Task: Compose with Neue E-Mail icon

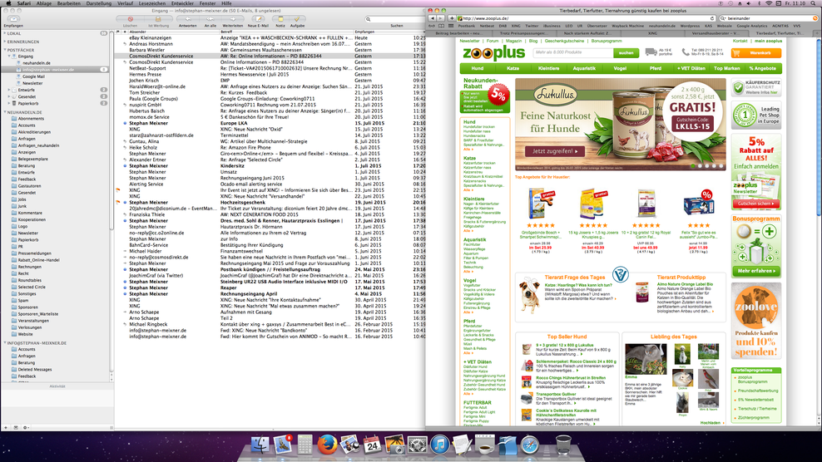Action: click(258, 19)
